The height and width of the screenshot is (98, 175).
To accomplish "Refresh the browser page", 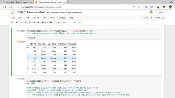I will click(x=5, y=7).
